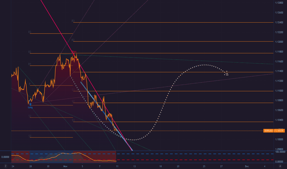This screenshot has height=169, width=287.
Task: Click the 1.10400 price axis value
Action: pos(279,120)
